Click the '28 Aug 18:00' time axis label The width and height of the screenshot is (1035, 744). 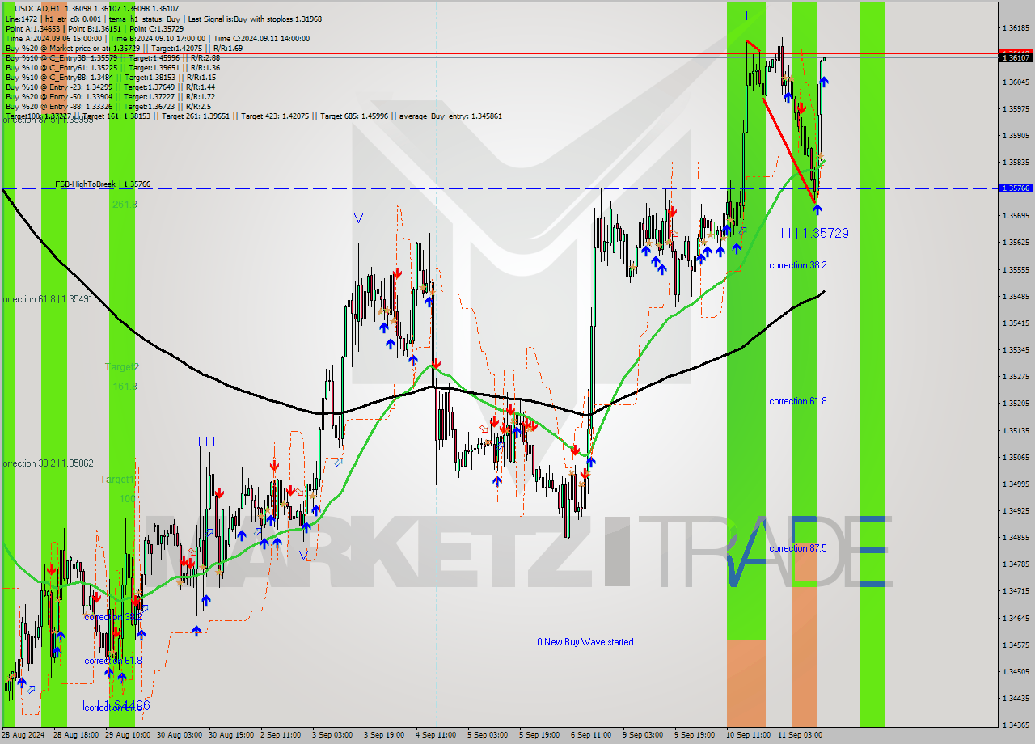click(x=75, y=735)
